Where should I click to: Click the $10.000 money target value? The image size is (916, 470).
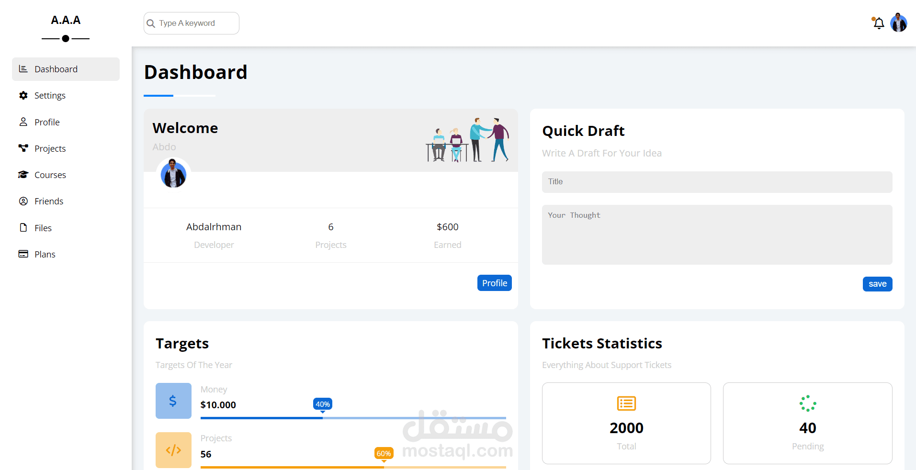tap(218, 405)
